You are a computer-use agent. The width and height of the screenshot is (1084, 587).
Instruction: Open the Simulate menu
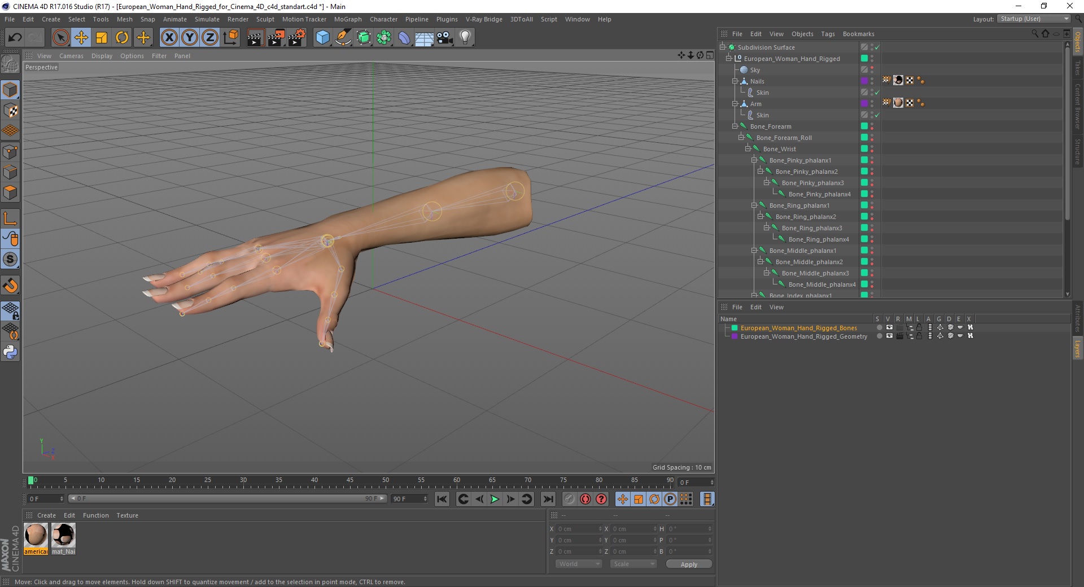point(207,19)
